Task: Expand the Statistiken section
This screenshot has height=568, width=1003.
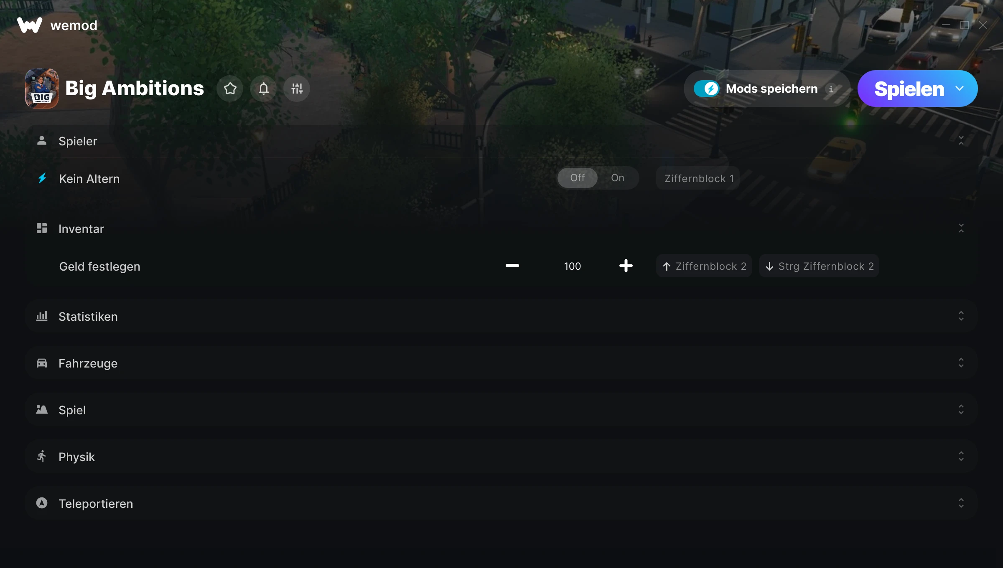Action: 961,316
